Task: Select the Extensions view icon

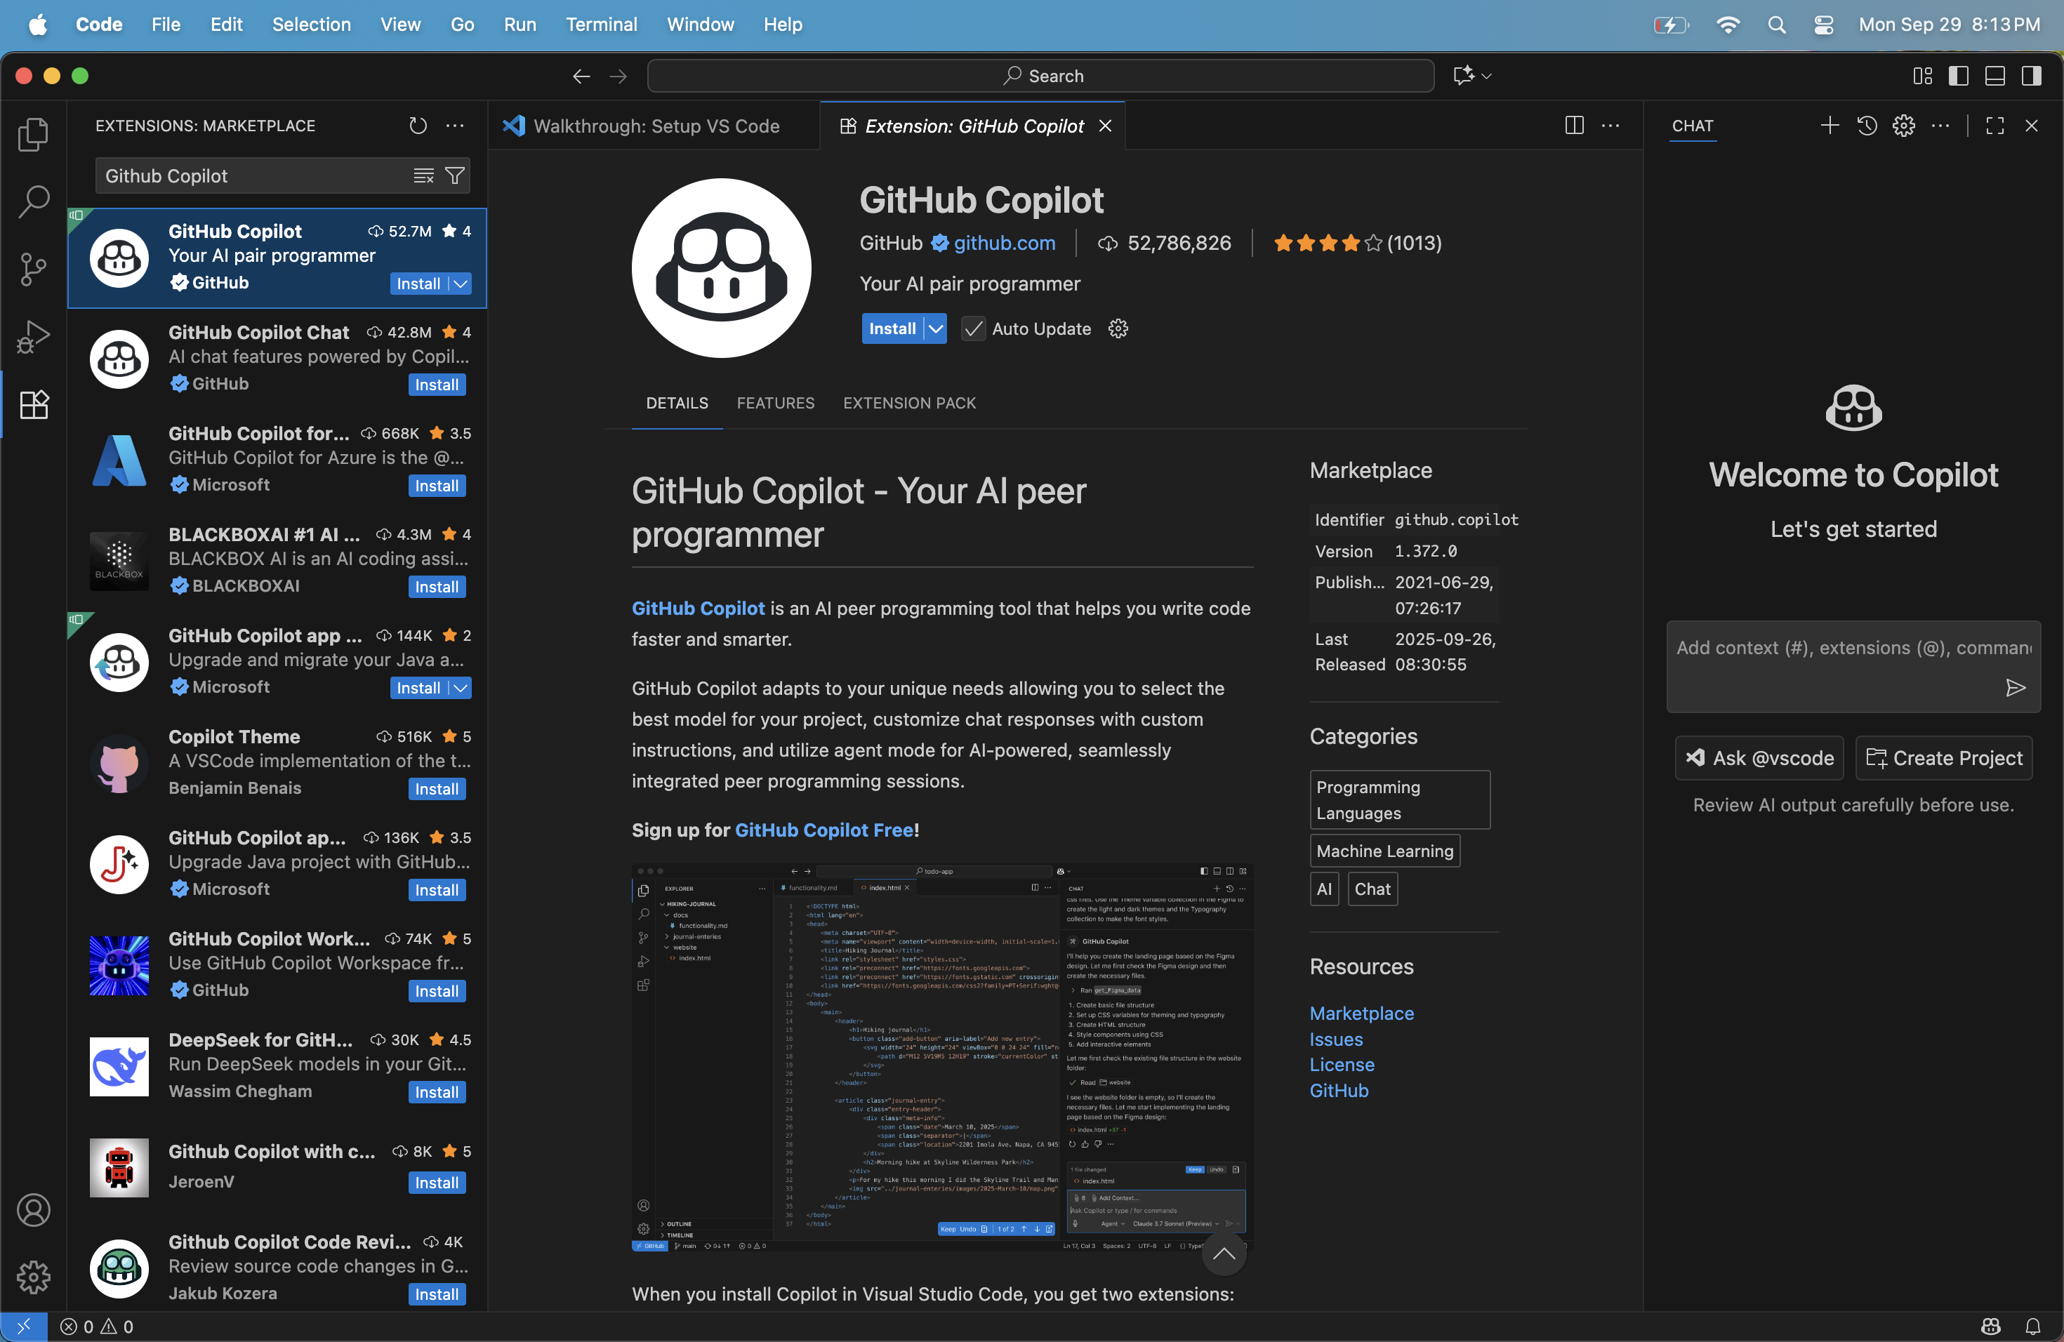Action: pos(34,404)
